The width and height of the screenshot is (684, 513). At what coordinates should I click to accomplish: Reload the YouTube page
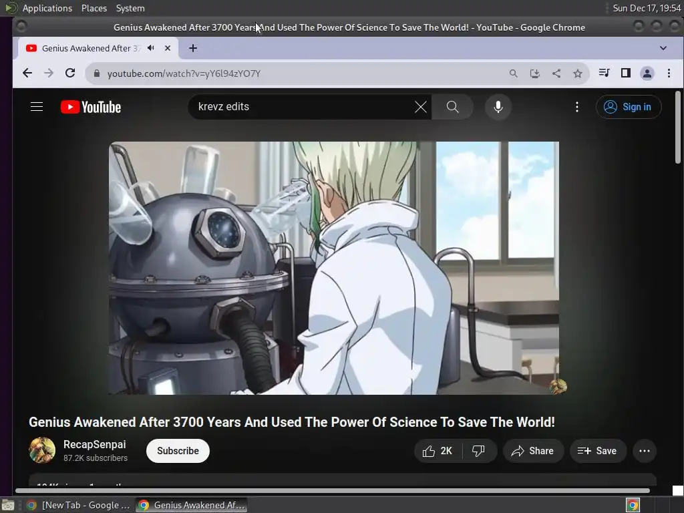(x=70, y=73)
